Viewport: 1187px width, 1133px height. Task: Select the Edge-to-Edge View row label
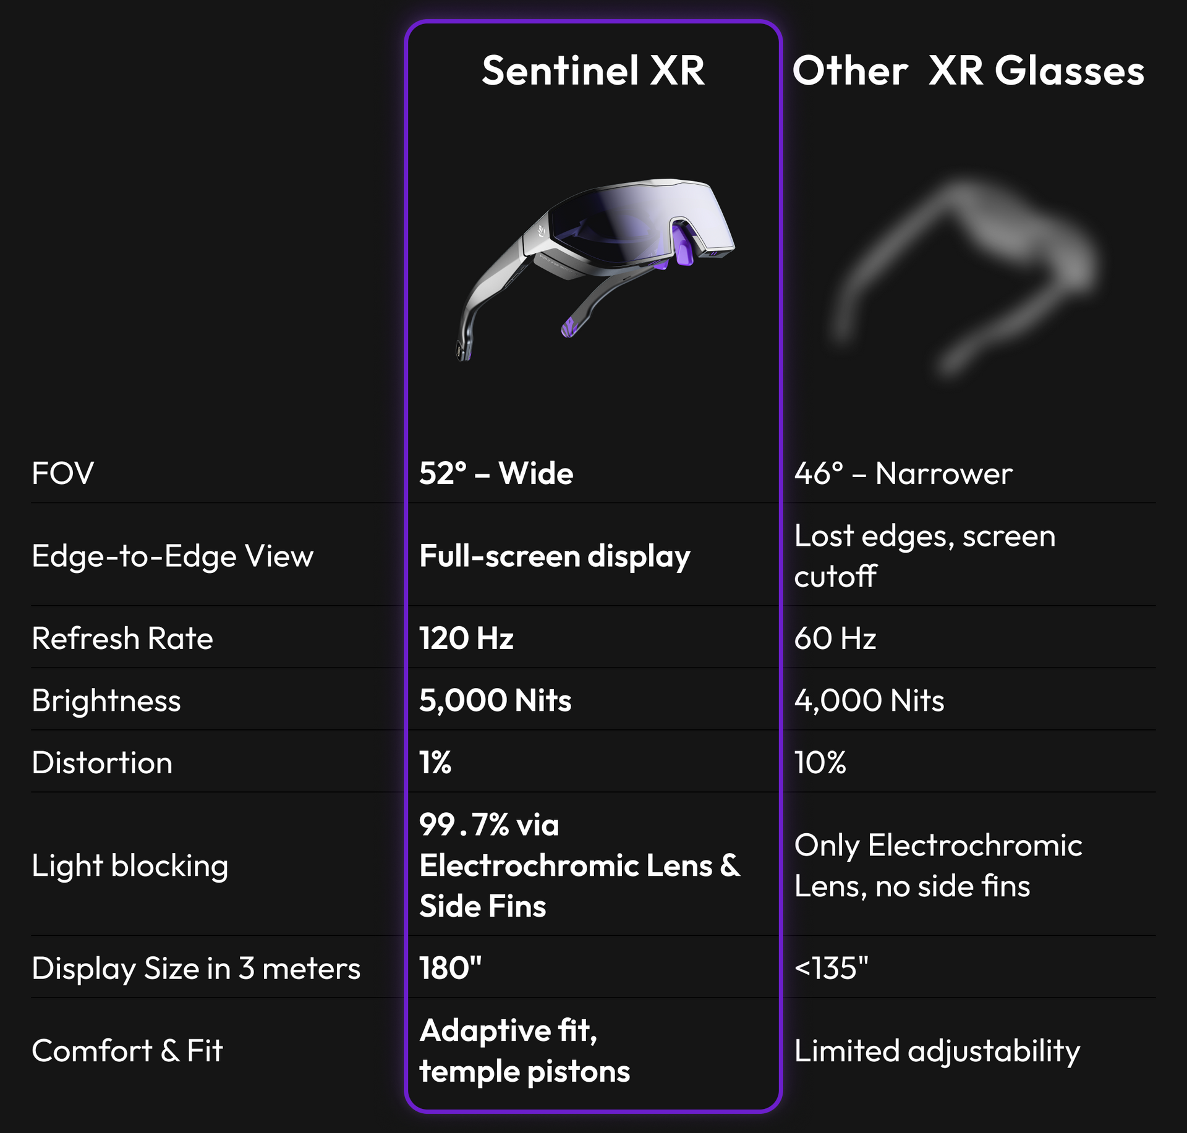point(172,556)
